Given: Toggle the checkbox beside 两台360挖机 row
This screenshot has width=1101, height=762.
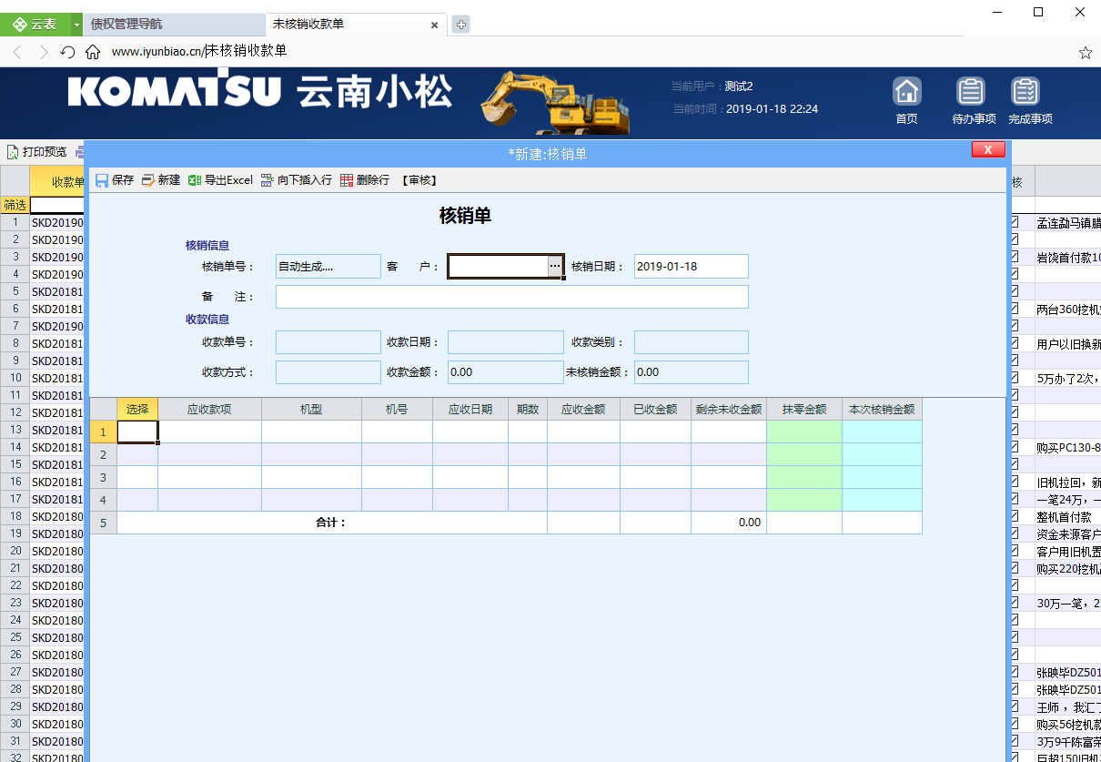Looking at the screenshot, I should click(1015, 309).
